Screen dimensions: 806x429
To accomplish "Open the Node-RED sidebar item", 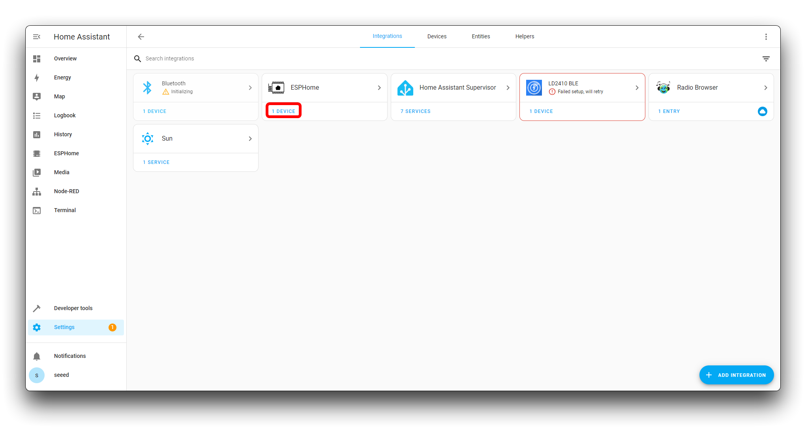I will click(x=66, y=191).
